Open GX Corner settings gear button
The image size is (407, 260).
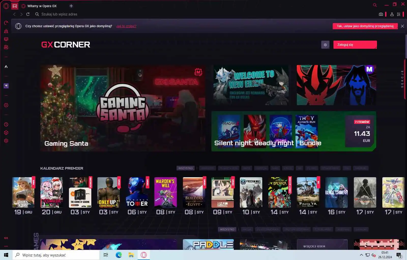(x=325, y=45)
